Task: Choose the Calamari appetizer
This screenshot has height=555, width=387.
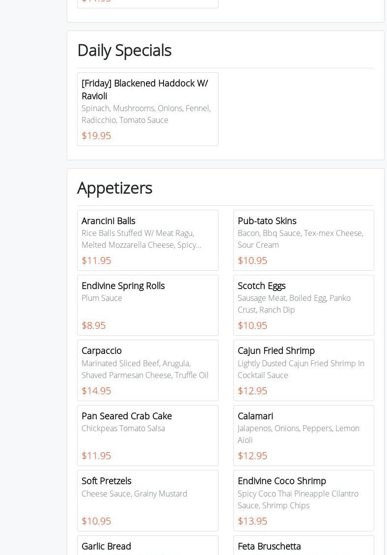Action: 304,435
